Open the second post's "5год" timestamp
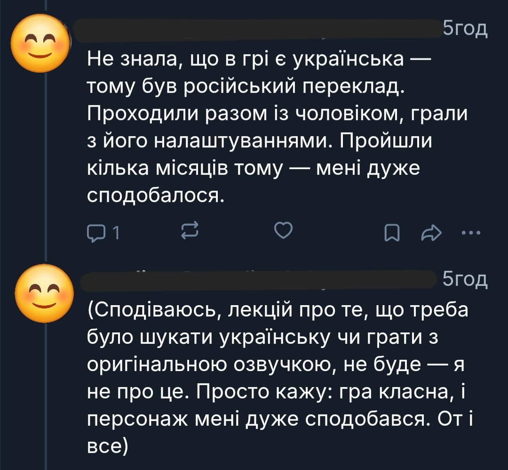 [x=465, y=281]
